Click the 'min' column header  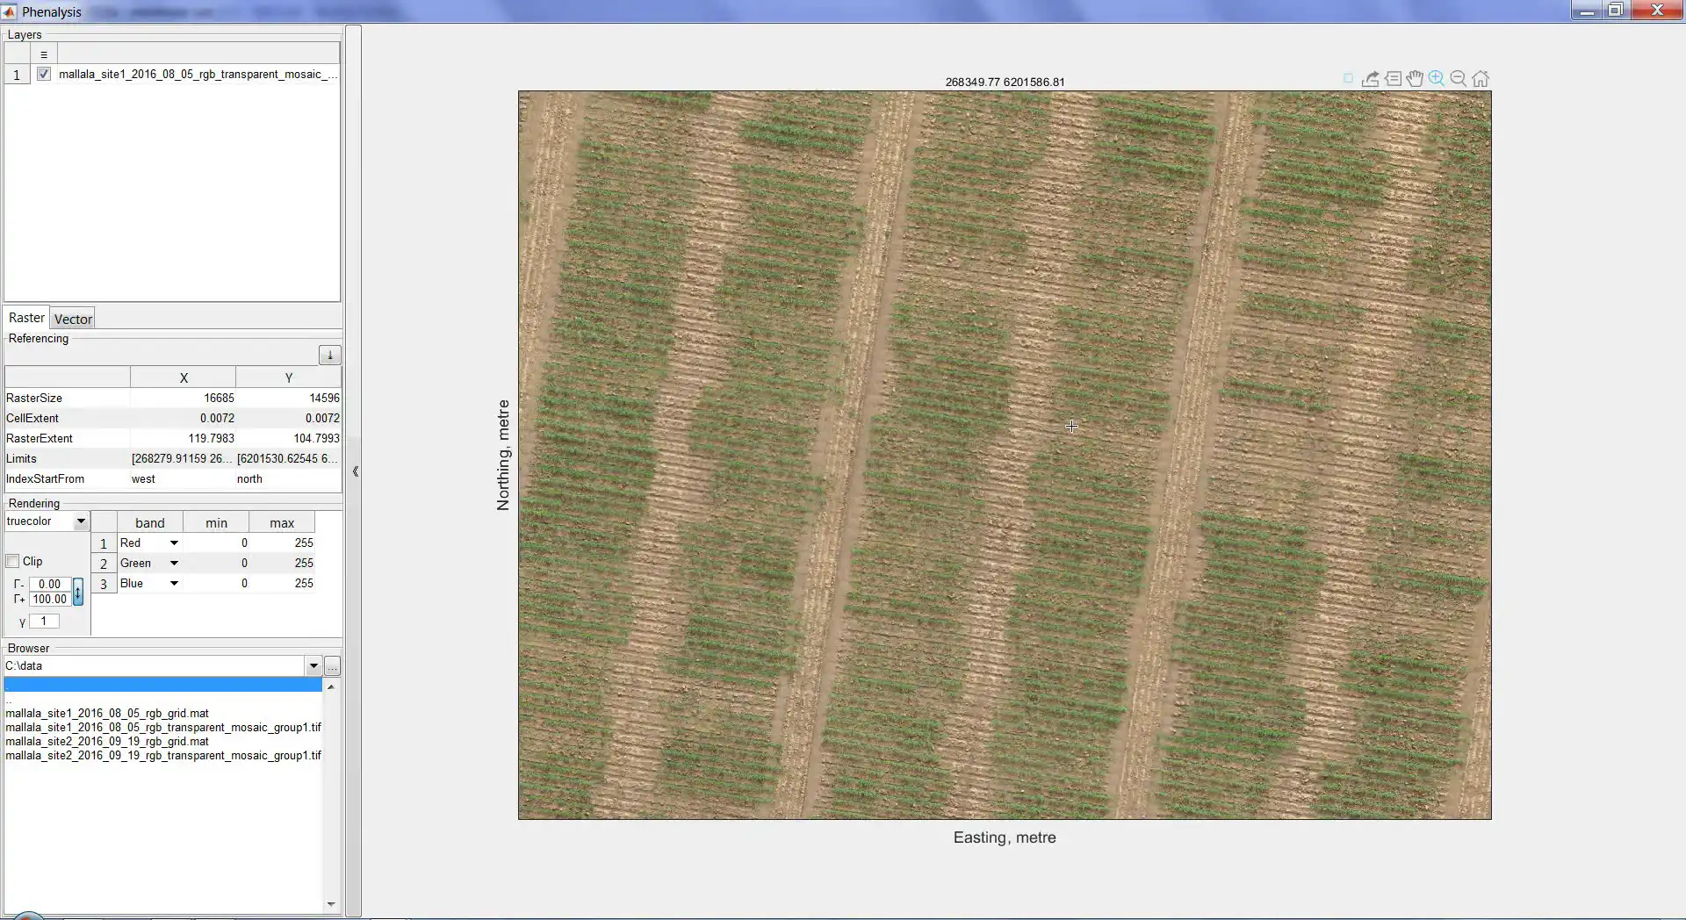(217, 523)
